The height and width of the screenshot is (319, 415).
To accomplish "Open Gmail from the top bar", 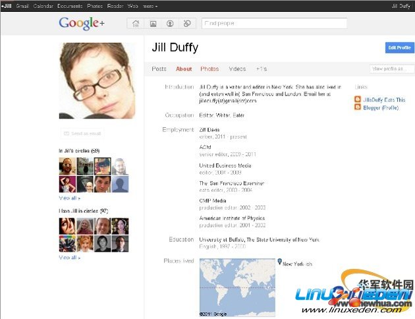I will (x=23, y=6).
